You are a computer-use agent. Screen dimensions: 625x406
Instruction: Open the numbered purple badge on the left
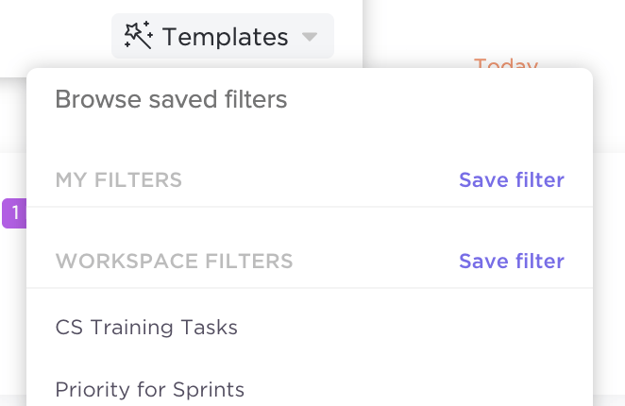[14, 213]
